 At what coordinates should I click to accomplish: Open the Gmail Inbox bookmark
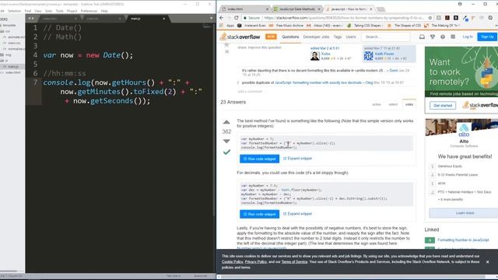click(324, 26)
